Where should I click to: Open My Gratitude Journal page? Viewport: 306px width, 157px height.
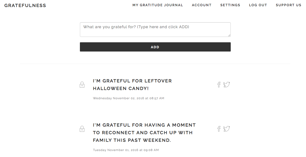tap(158, 5)
